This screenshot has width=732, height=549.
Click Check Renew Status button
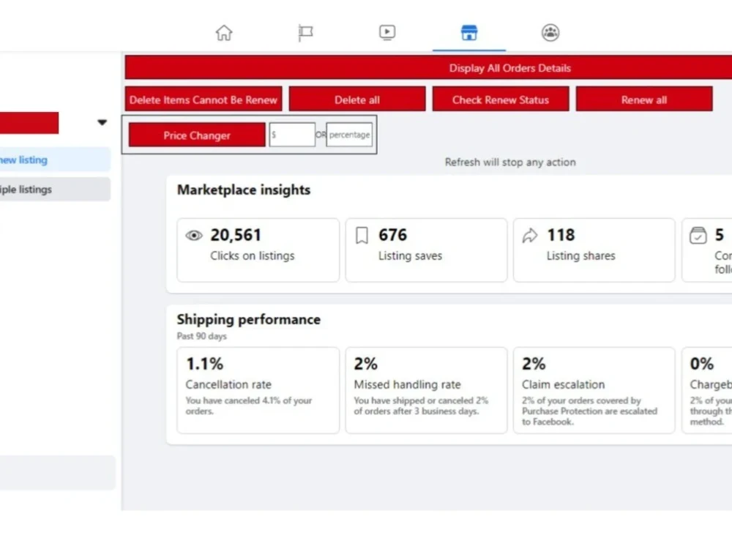pos(501,99)
